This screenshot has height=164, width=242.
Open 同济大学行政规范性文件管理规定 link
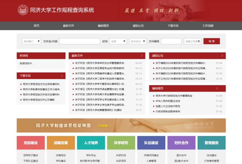[174, 96]
